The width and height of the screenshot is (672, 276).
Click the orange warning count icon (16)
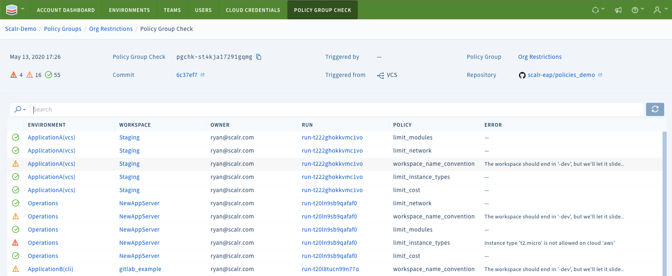(x=30, y=75)
